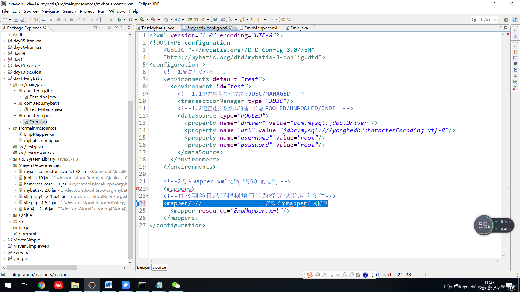The image size is (520, 292).
Task: Click the green Run button icon
Action: tap(131, 19)
